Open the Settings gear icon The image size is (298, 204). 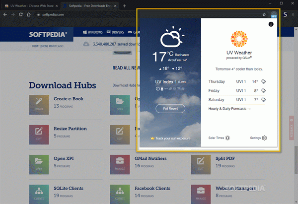click(x=264, y=138)
